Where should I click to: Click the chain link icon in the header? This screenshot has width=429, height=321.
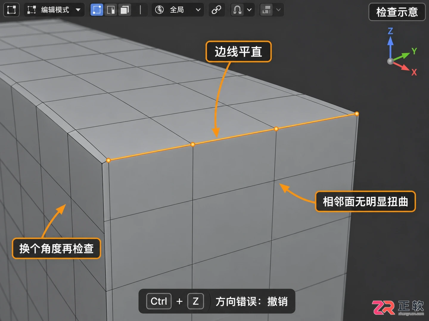(x=217, y=10)
